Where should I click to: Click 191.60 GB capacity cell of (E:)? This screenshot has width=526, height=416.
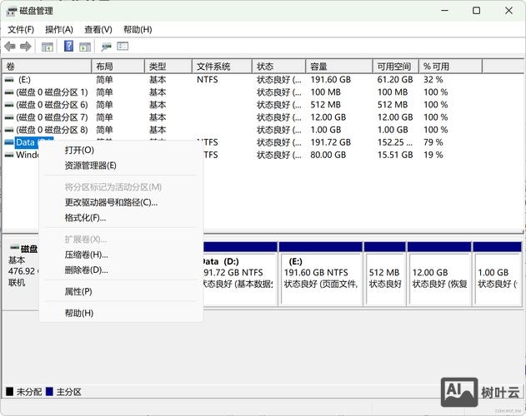pyautogui.click(x=330, y=80)
